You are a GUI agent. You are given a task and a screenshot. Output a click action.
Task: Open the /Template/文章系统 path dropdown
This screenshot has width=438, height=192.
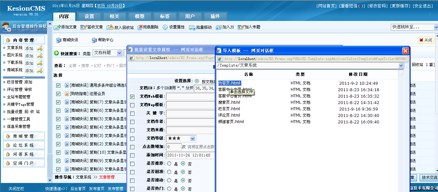(401, 65)
